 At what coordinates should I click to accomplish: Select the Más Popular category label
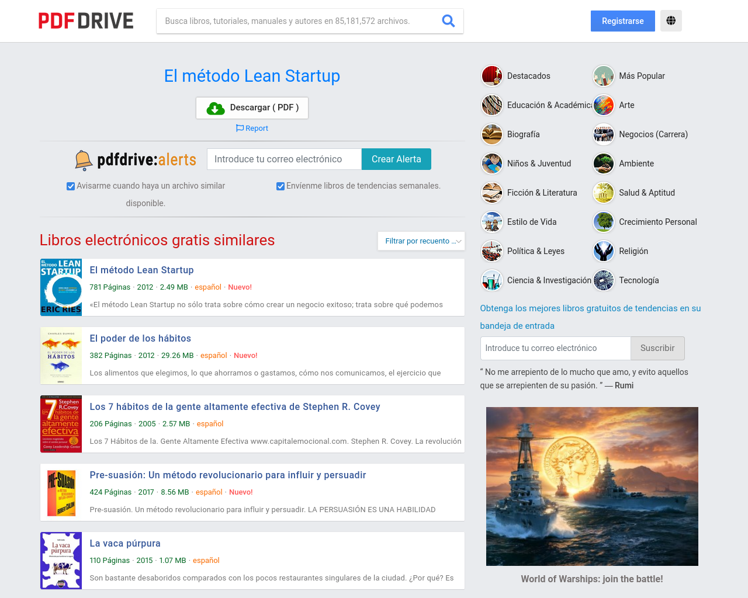(642, 76)
